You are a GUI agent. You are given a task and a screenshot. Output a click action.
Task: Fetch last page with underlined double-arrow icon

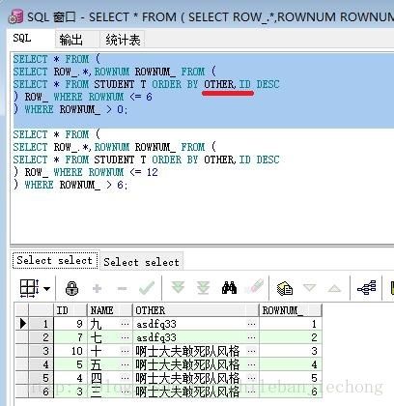pos(203,287)
